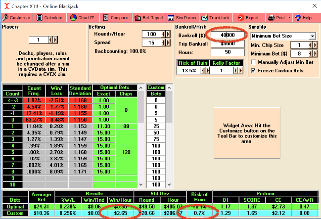Open Chart It! pie chart icon

(x=73, y=18)
